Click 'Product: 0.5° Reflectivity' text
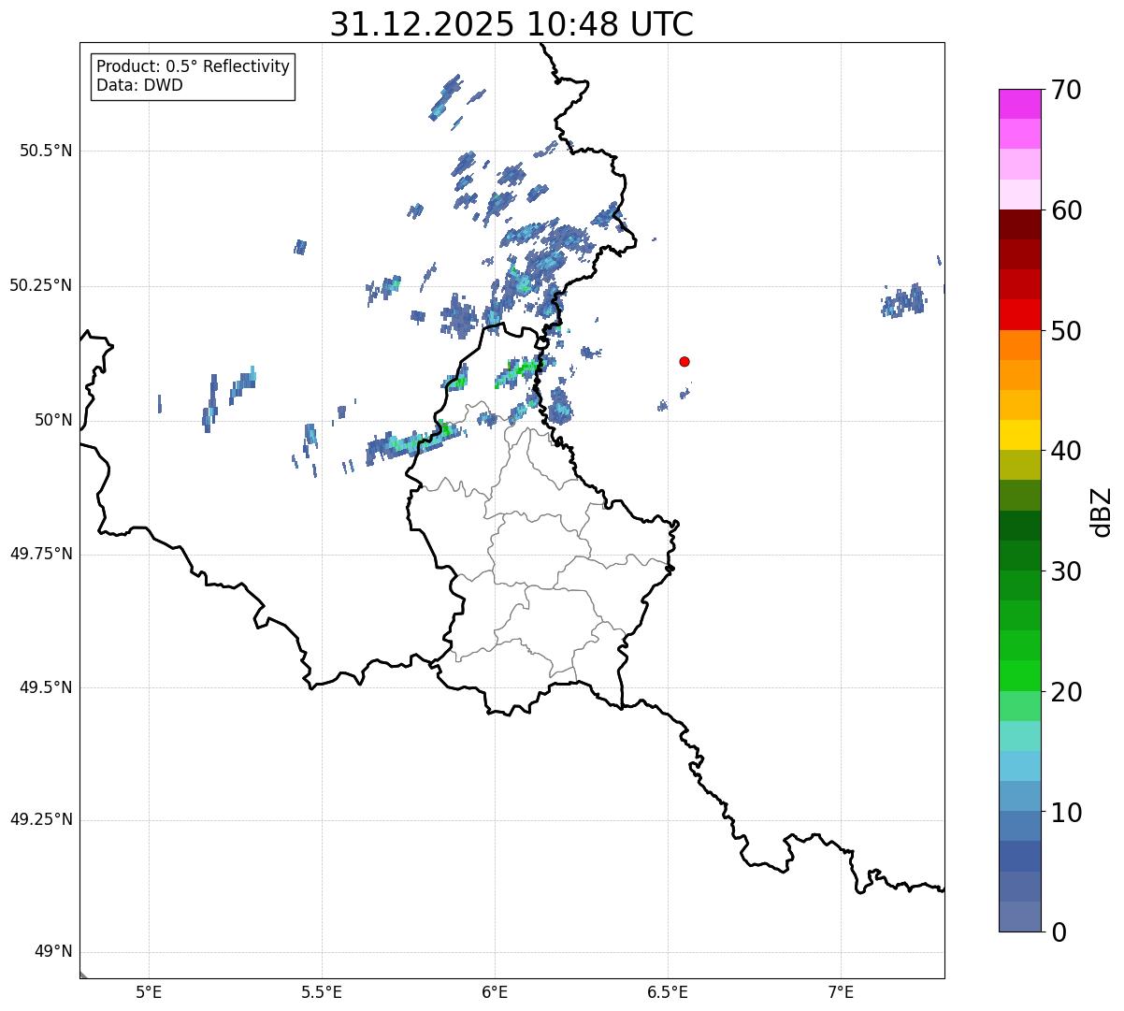 point(193,66)
